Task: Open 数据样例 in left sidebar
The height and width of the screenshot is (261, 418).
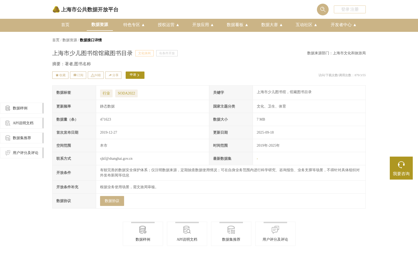Action: [22, 108]
